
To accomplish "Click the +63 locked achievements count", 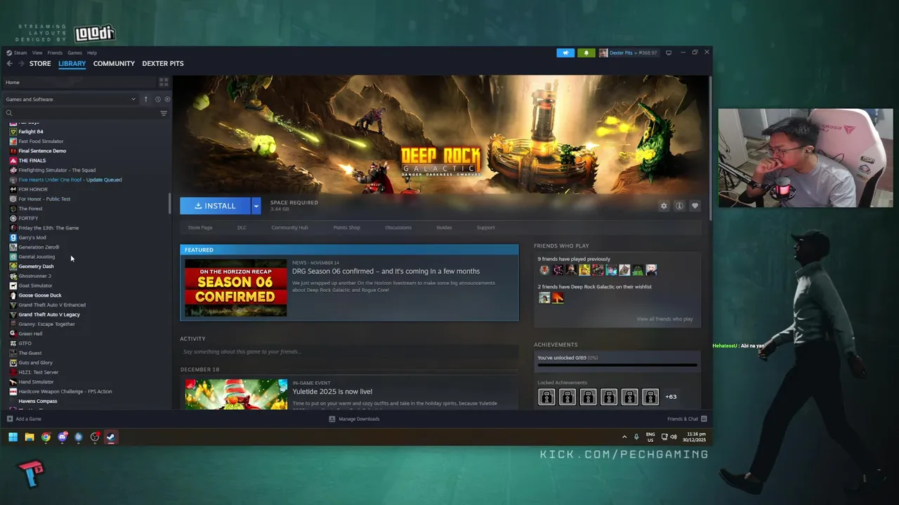I will pos(671,396).
